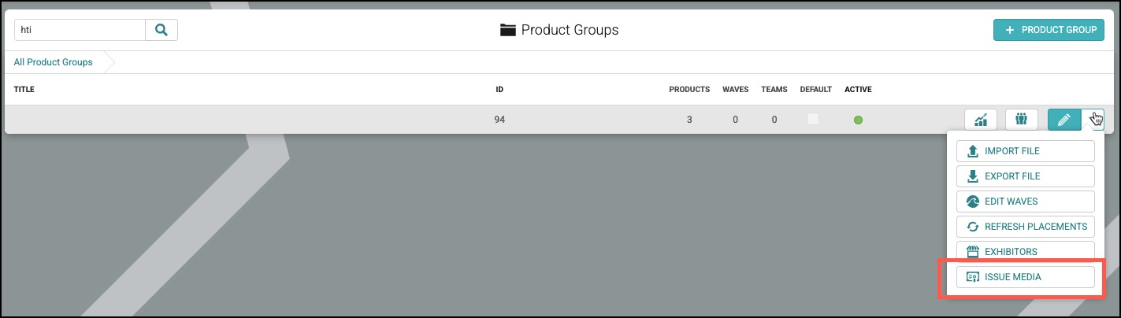
Task: Open the All Product Groups breadcrumb link
Action: (53, 62)
